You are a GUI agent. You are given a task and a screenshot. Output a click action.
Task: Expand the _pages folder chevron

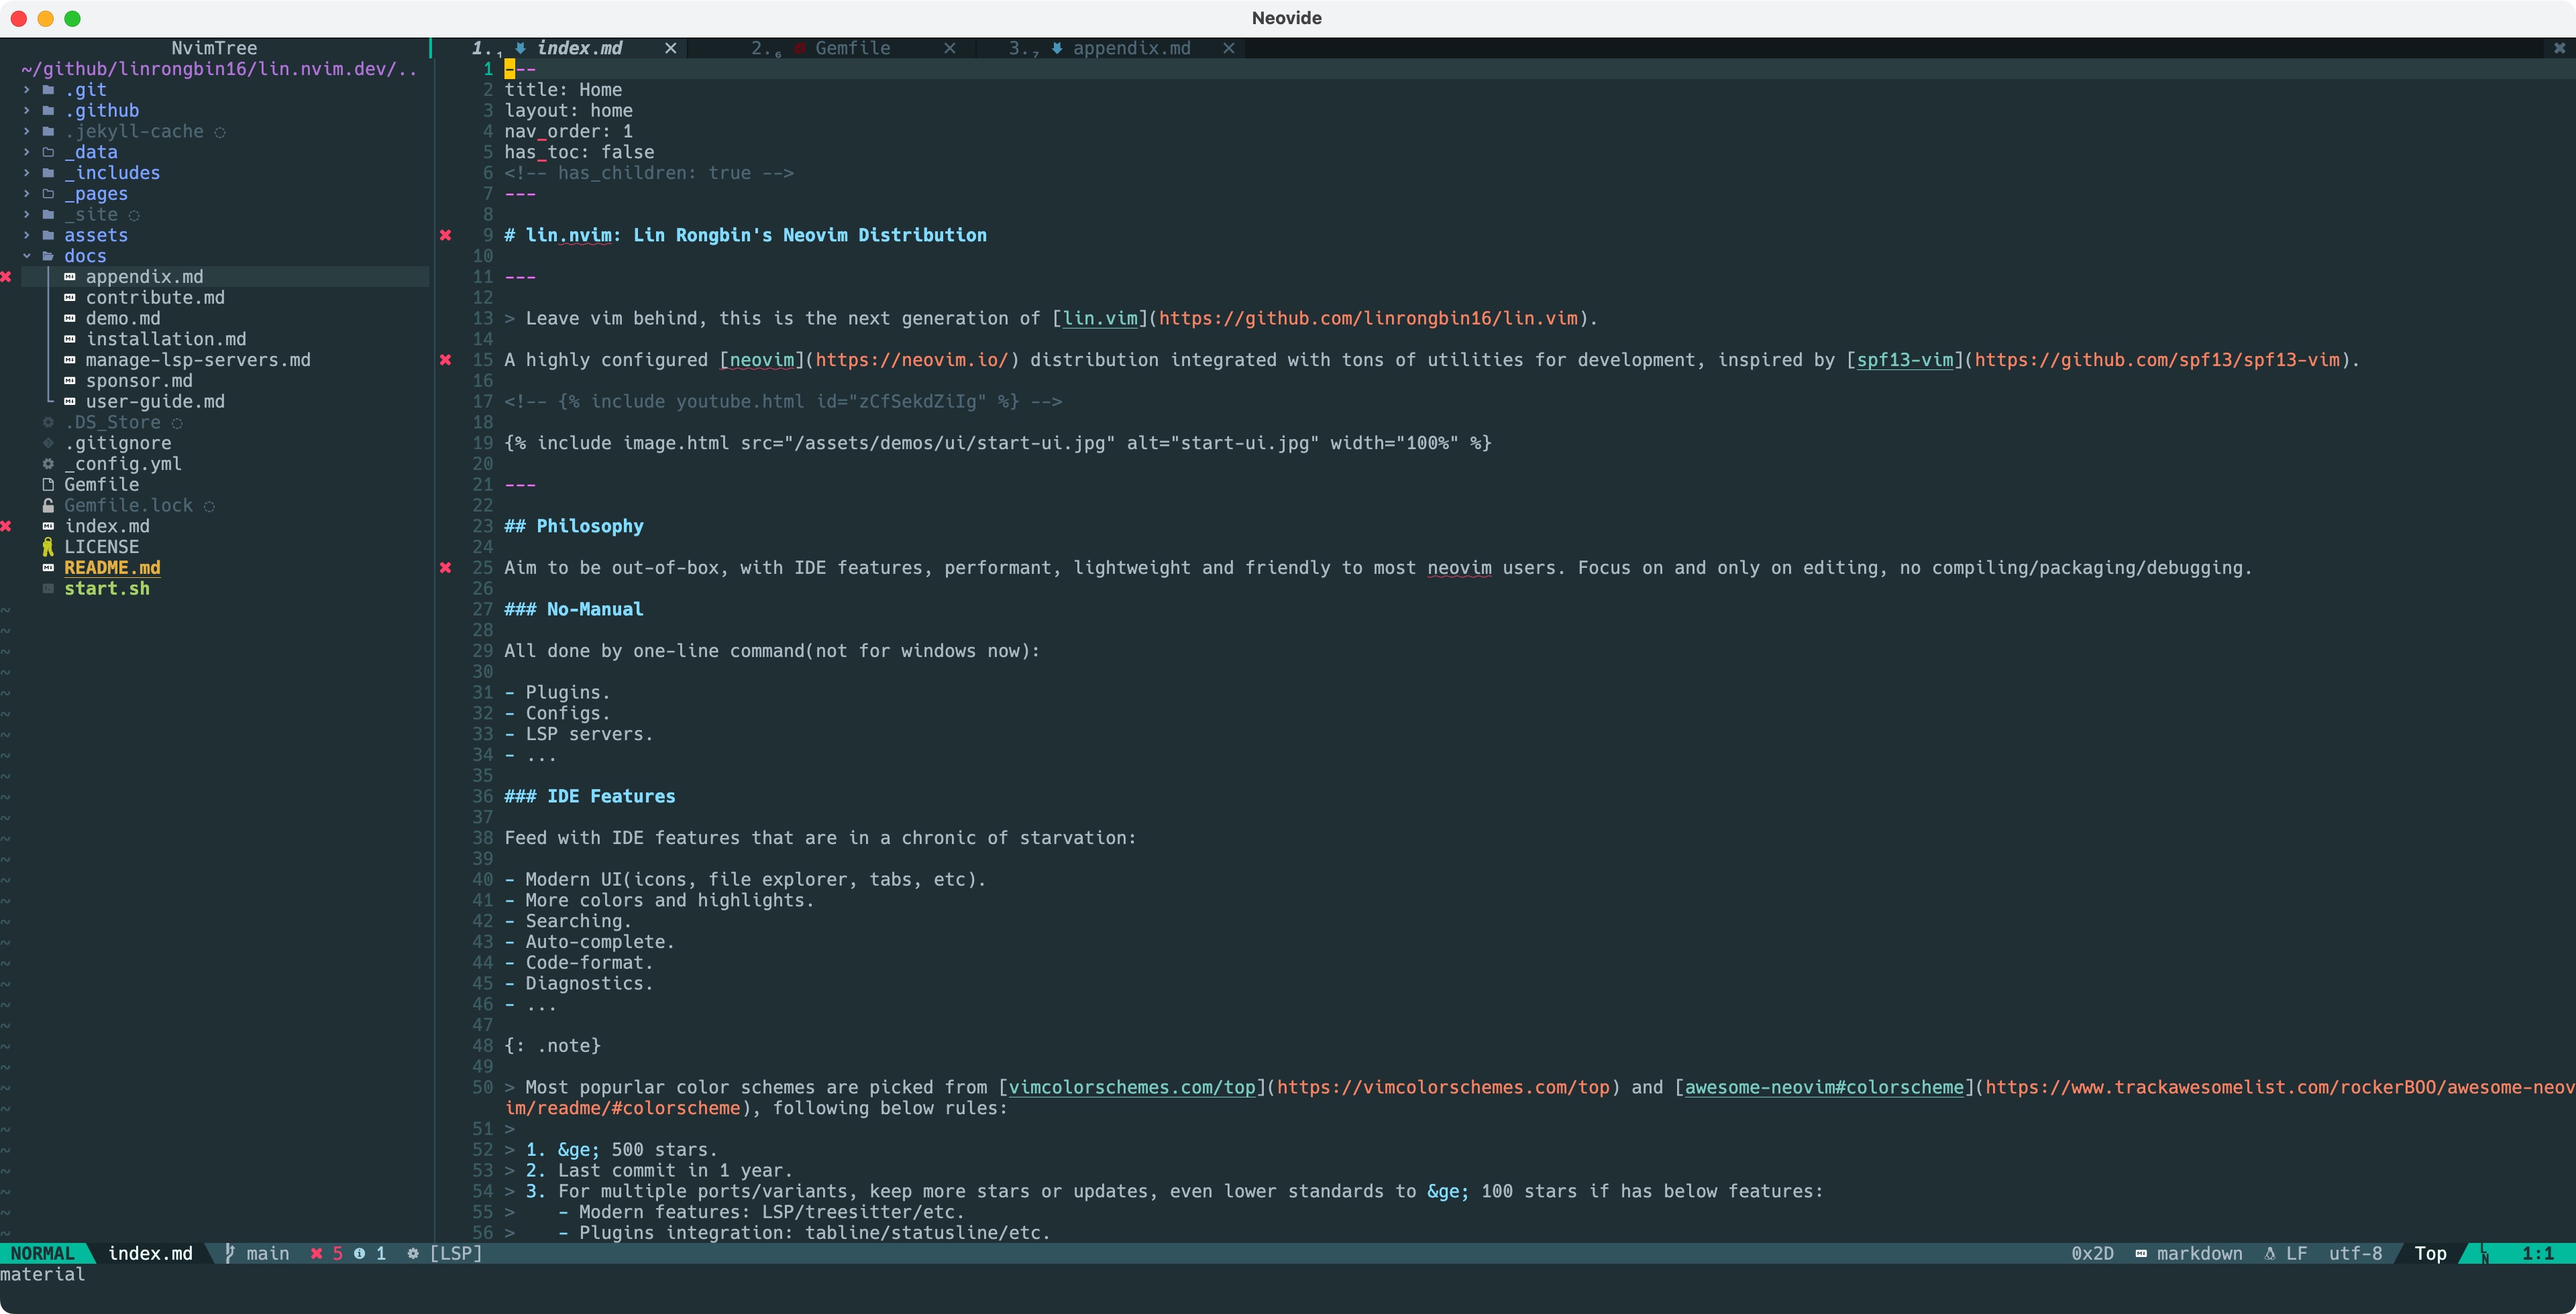(27, 194)
